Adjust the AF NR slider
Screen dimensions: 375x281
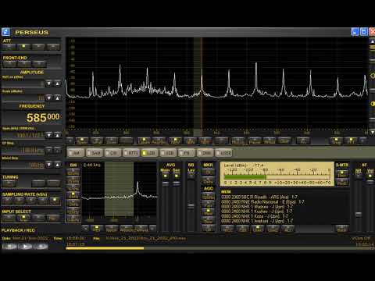point(359,215)
